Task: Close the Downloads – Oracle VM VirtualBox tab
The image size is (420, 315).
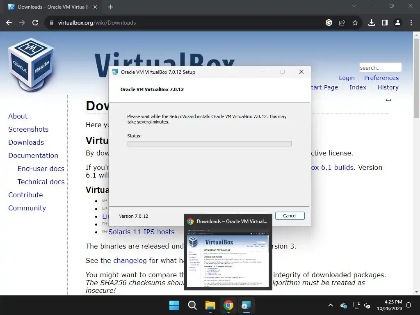Action: pos(95,7)
